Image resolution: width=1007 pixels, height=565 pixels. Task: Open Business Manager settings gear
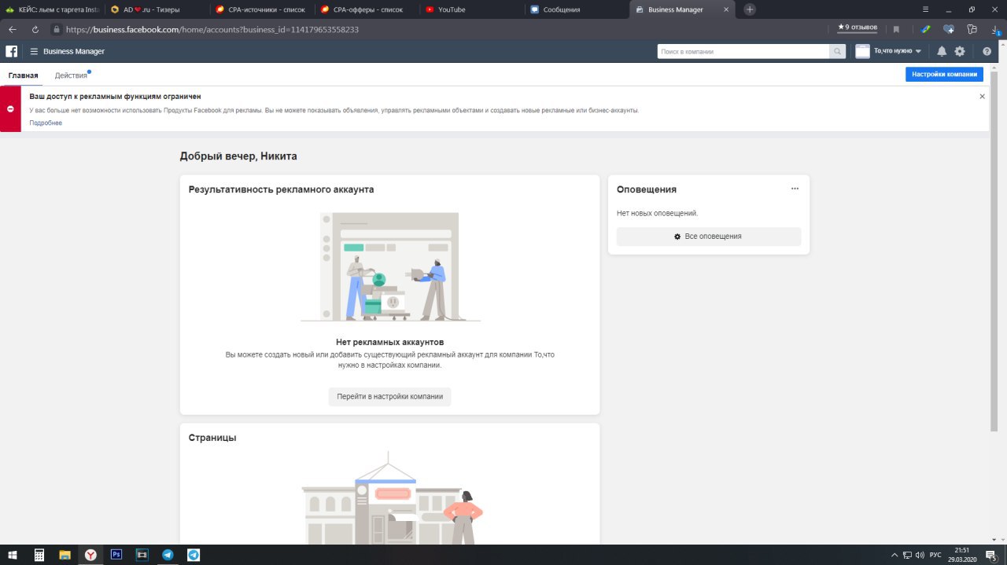click(x=960, y=51)
